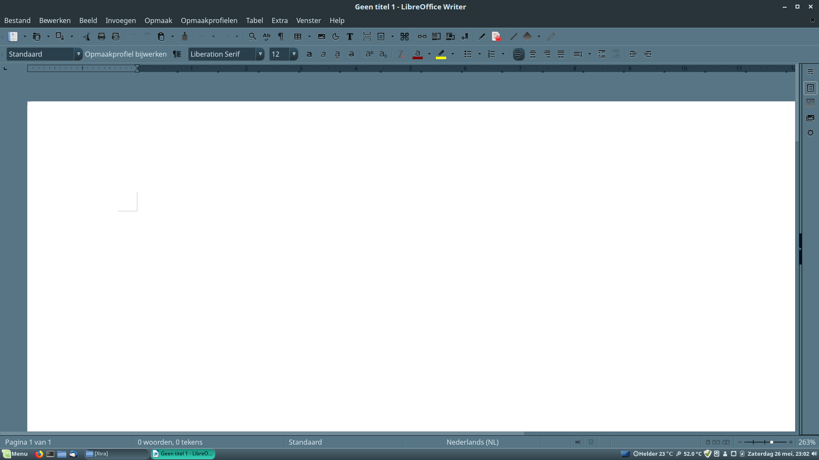Viewport: 819px width, 460px height.
Task: Click the Clear direct formatting icon
Action: click(x=401, y=54)
